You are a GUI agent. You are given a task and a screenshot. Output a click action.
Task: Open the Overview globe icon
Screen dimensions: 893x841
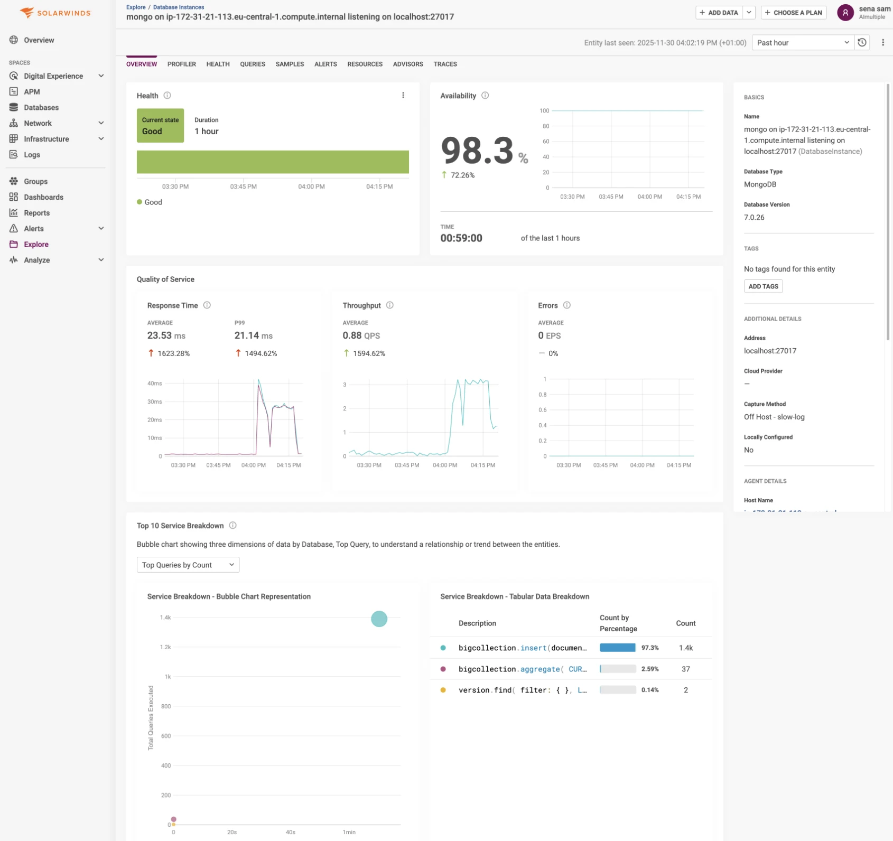pyautogui.click(x=14, y=40)
